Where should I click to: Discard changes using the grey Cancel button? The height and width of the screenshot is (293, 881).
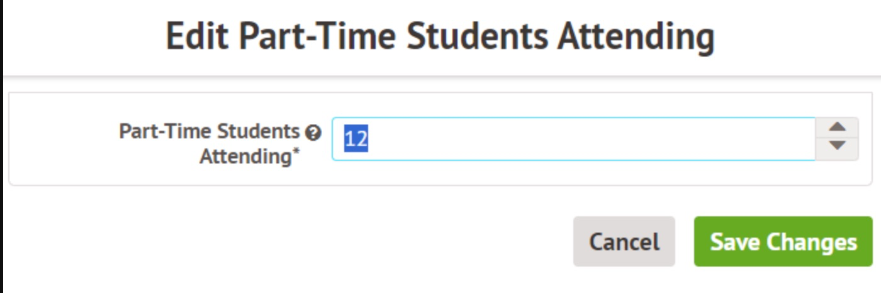click(624, 241)
